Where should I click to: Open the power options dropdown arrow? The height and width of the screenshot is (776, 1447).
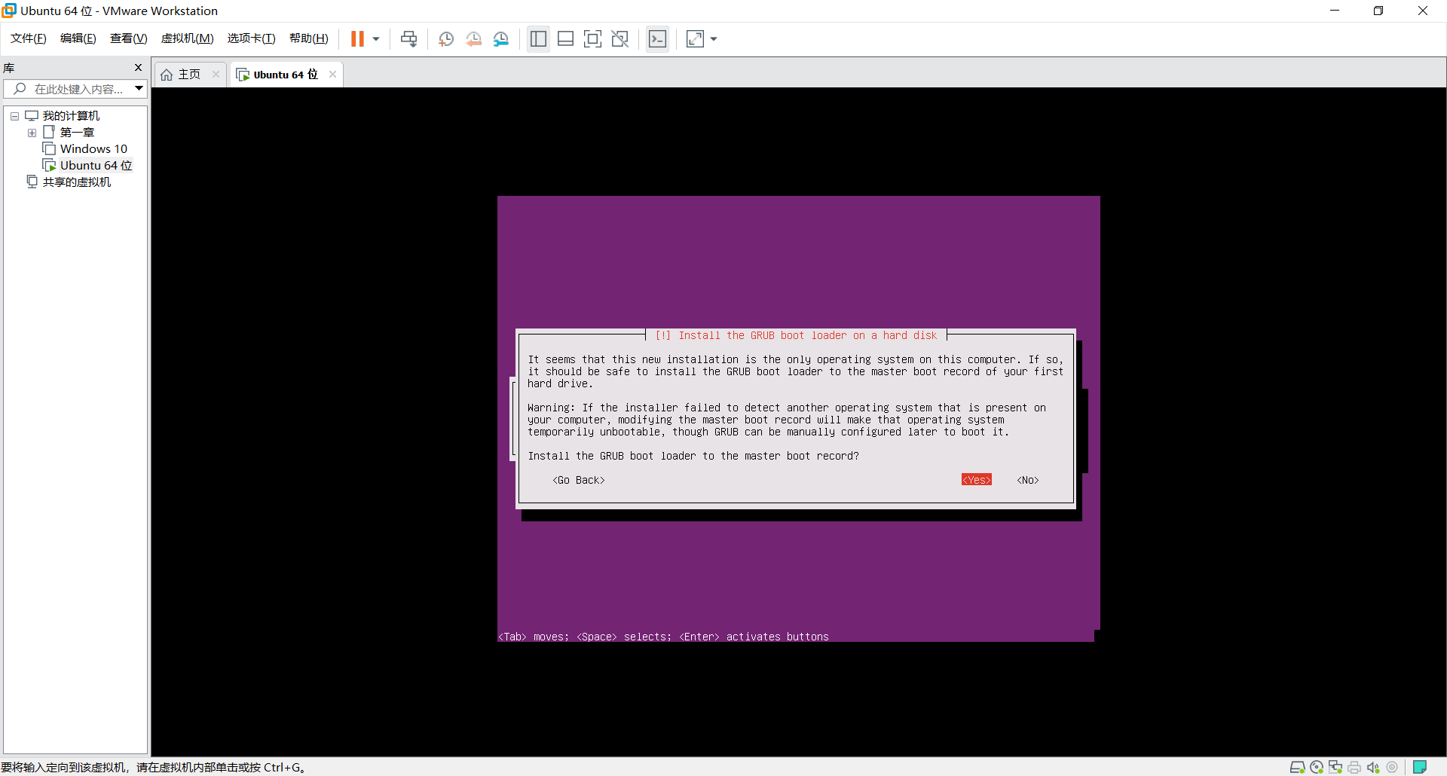click(376, 38)
